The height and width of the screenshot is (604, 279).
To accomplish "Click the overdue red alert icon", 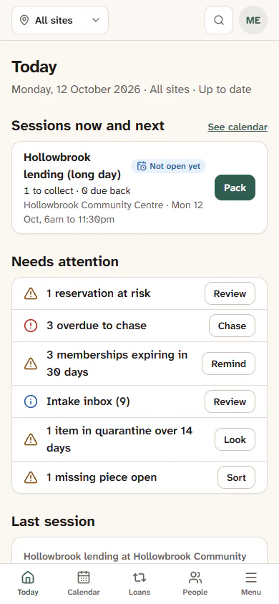I will coord(31,326).
